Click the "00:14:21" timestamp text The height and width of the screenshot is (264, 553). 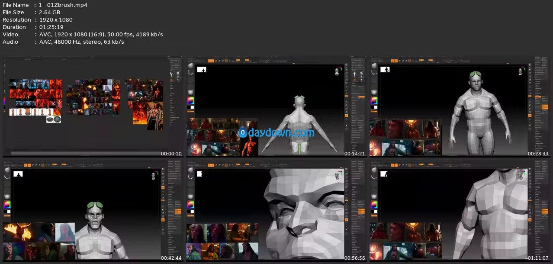point(355,154)
